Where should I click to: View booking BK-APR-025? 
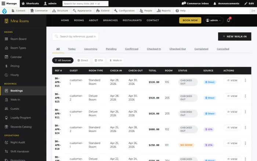[232, 96]
